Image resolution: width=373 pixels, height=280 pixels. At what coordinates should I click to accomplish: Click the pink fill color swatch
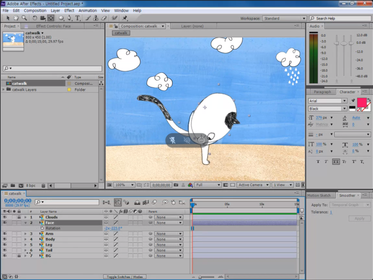pos(361,102)
